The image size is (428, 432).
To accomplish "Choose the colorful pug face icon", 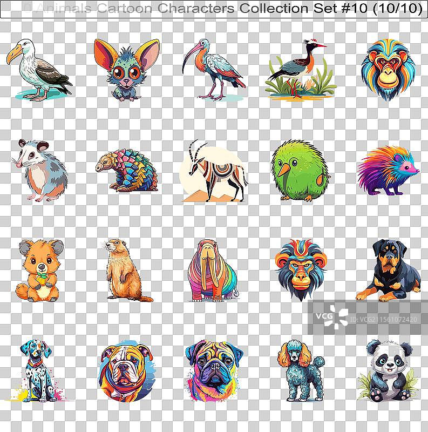I will coord(213,370).
